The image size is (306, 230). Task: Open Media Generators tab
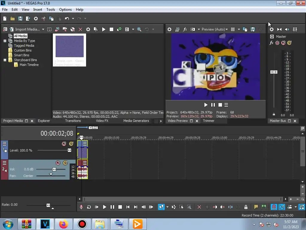[136, 121]
